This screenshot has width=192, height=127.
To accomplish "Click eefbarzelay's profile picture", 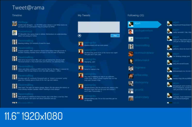I will (131, 76).
